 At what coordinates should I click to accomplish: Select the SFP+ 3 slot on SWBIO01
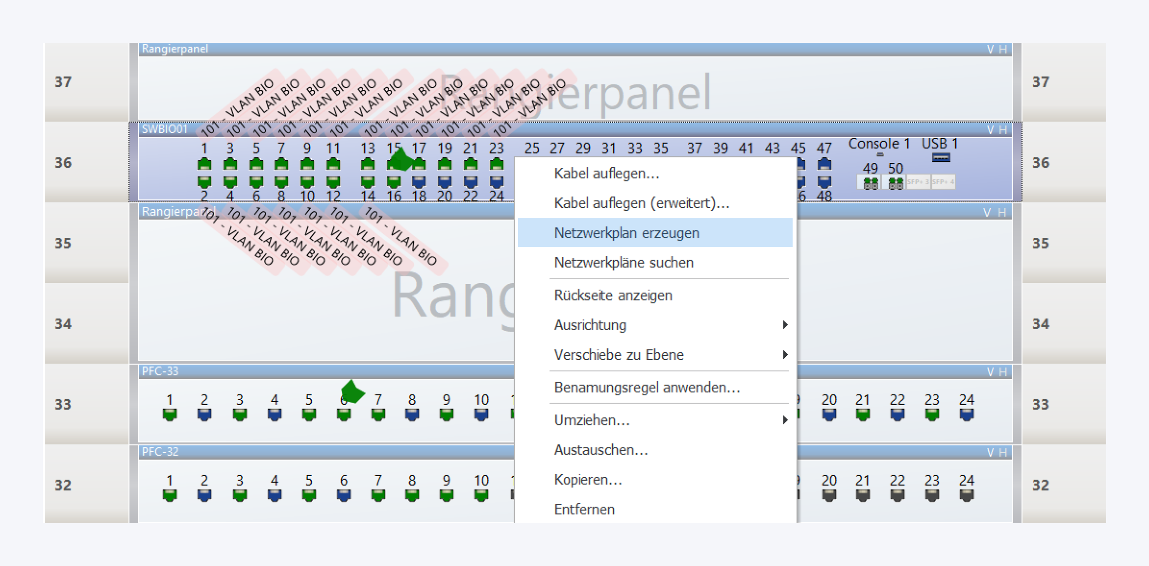click(919, 182)
